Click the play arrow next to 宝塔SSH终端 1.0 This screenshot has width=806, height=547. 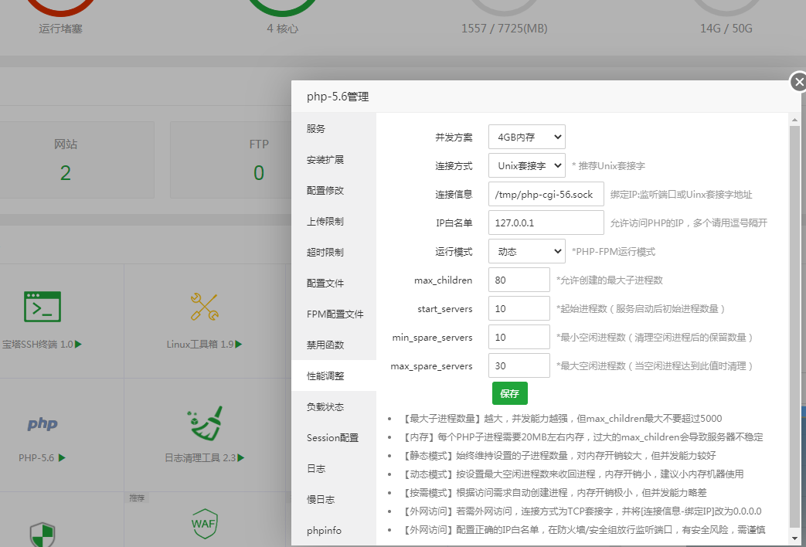(x=78, y=345)
